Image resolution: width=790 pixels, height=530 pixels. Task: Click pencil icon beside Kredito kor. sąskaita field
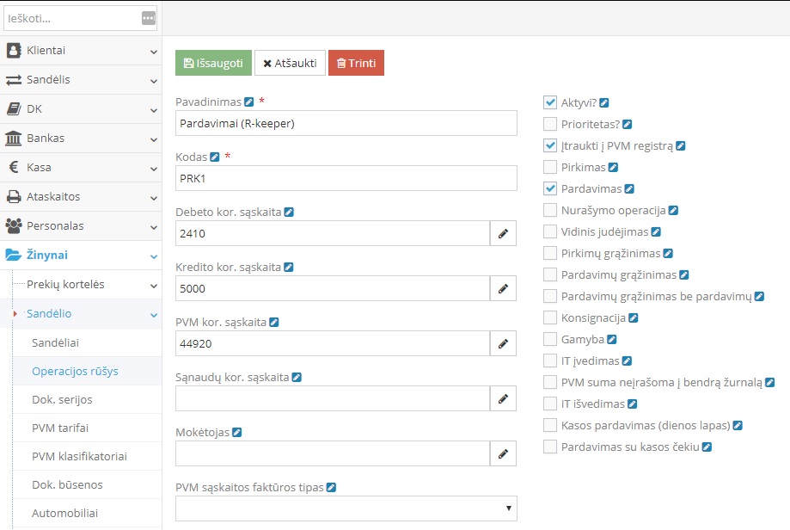(503, 288)
